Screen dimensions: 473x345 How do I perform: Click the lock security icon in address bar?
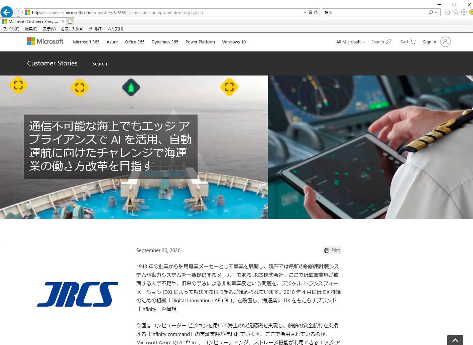[311, 12]
